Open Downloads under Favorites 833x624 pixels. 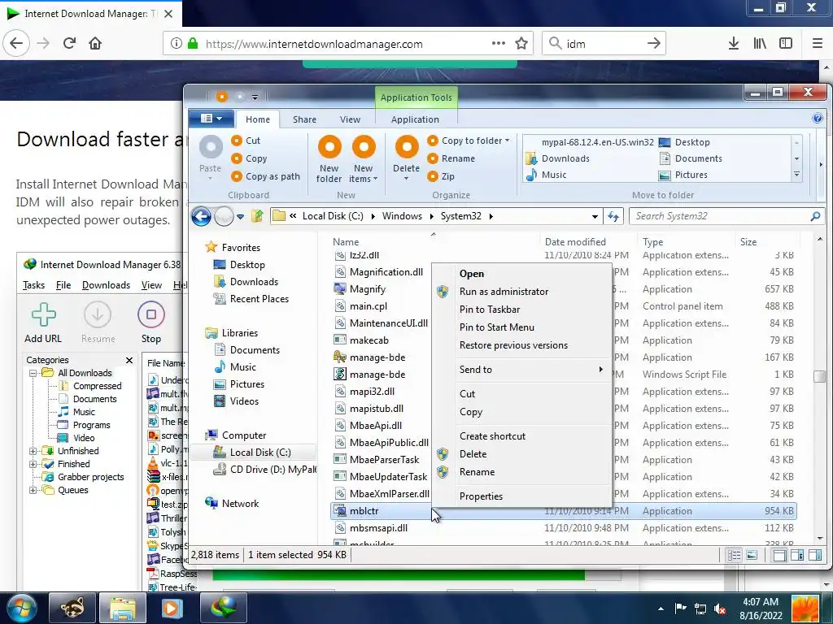click(246, 282)
